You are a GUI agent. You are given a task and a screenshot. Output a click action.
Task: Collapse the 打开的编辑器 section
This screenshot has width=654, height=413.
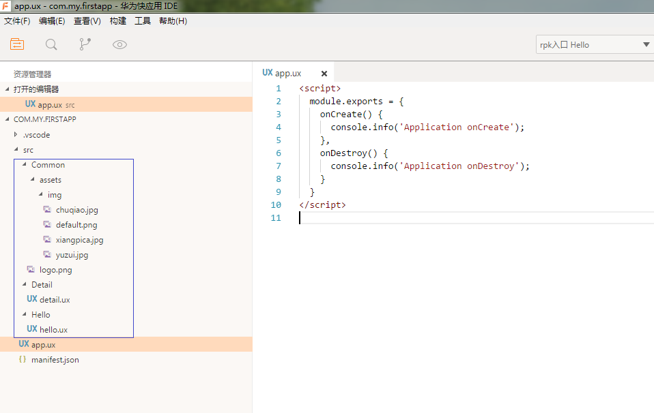(x=7, y=89)
